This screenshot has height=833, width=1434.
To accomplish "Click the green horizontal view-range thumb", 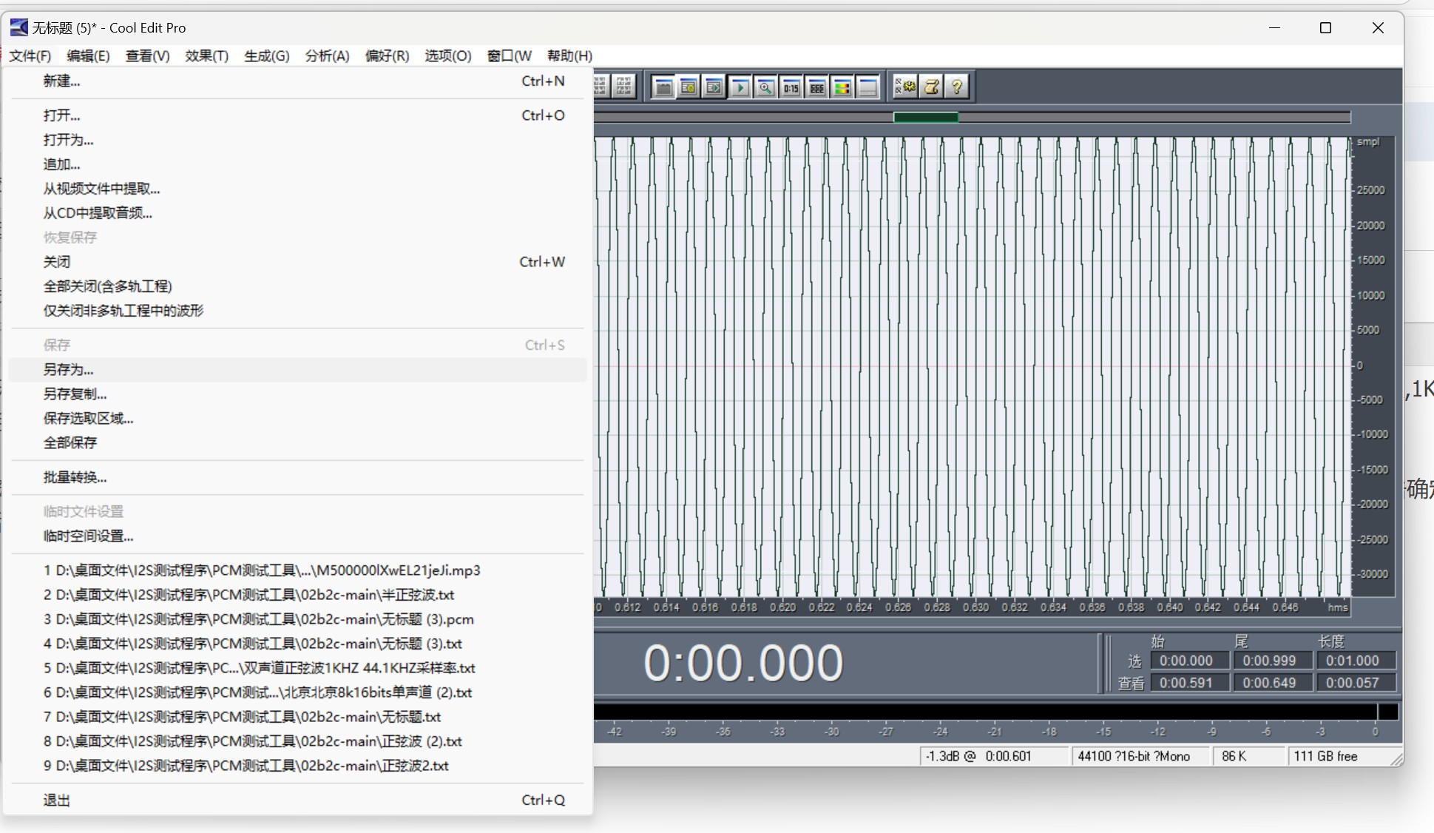I will click(x=926, y=117).
